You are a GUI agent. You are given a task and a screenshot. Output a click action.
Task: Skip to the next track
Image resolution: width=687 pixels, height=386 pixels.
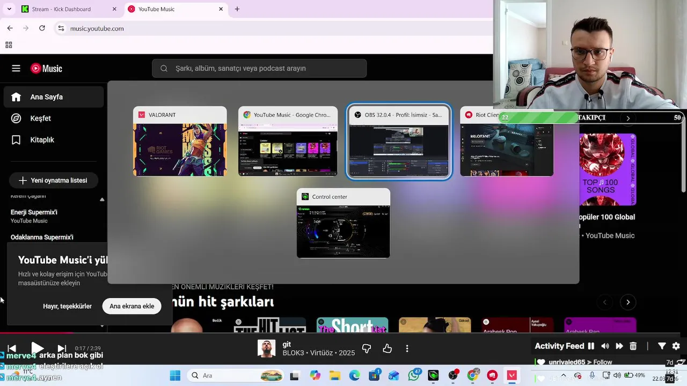click(62, 348)
